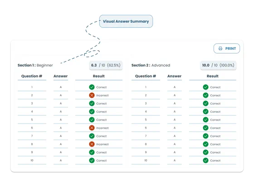Click the green check icon for Advanced question 5
The width and height of the screenshot is (254, 181).
click(206, 120)
